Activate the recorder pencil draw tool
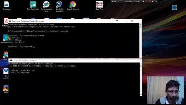The height and width of the screenshot is (105, 186). tap(143, 1)
